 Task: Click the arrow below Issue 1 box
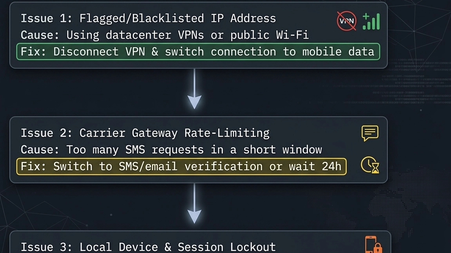[194, 89]
